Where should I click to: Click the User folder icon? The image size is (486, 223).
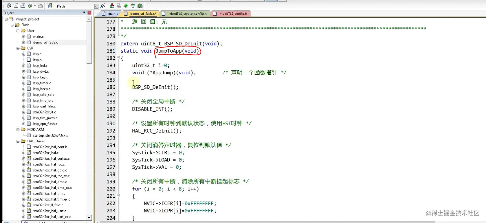coord(23,30)
